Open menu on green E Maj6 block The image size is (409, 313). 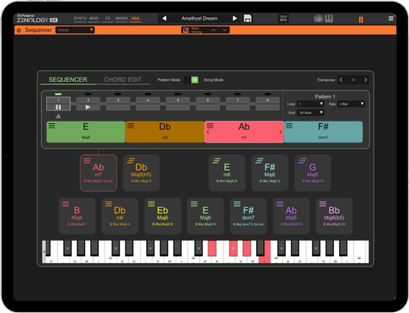pyautogui.click(x=52, y=126)
